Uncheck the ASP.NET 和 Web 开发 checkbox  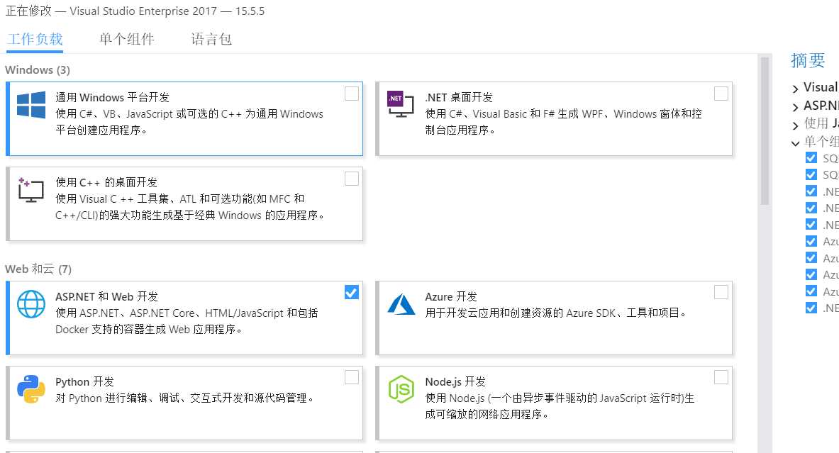(352, 293)
